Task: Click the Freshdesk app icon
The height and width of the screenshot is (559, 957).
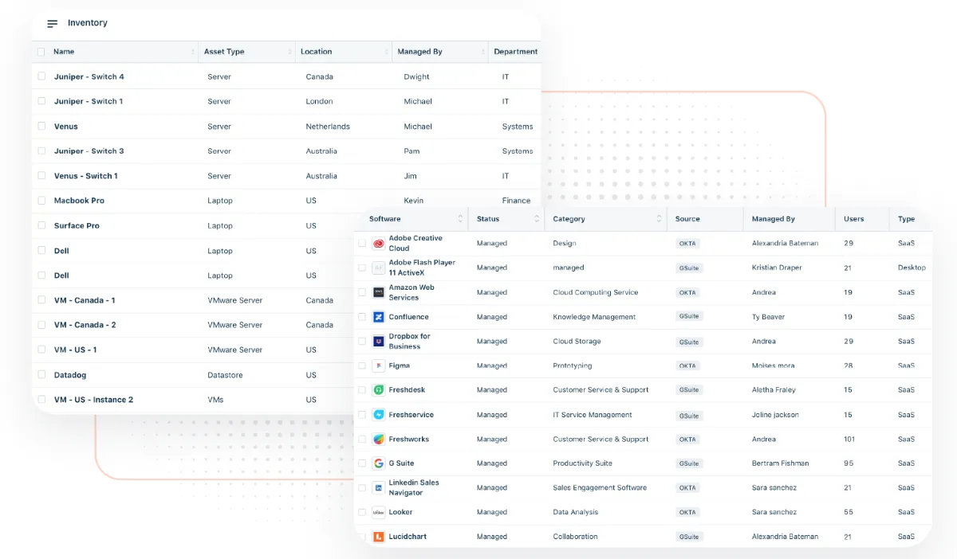Action: coord(379,390)
